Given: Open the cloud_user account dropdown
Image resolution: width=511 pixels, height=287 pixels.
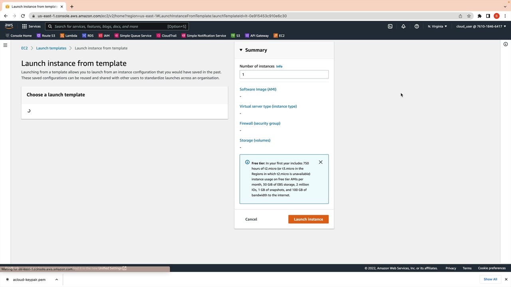Looking at the screenshot, I should pyautogui.click(x=481, y=26).
